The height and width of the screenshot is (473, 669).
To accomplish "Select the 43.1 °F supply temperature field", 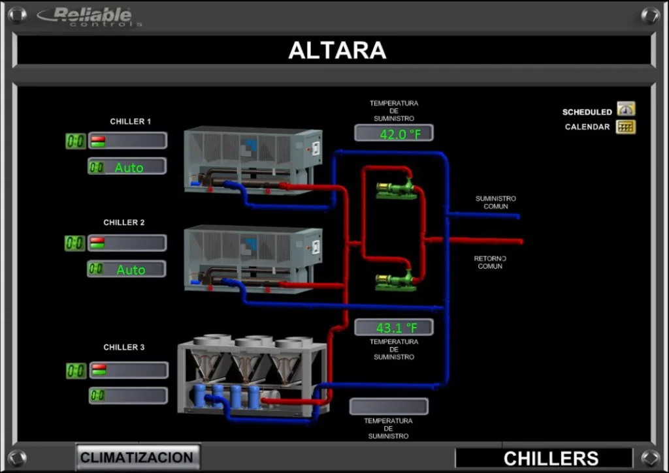I will [x=393, y=327].
